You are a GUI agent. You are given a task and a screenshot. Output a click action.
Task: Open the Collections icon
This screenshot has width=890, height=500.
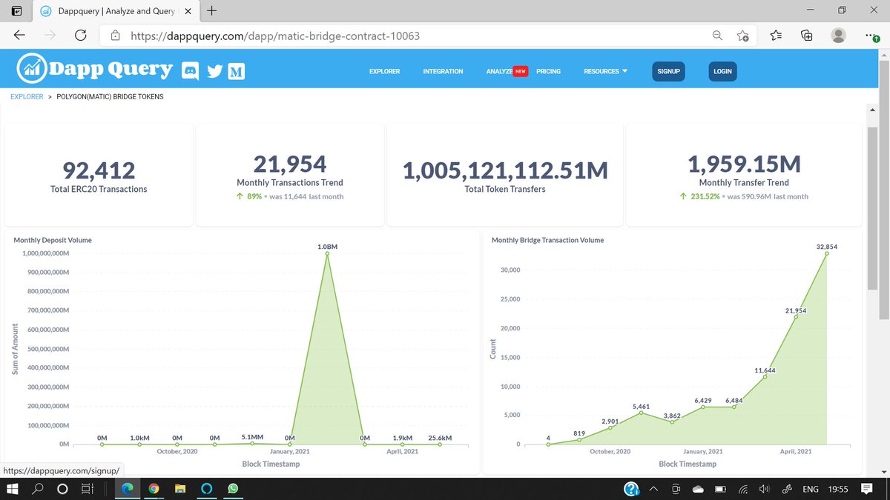(807, 35)
